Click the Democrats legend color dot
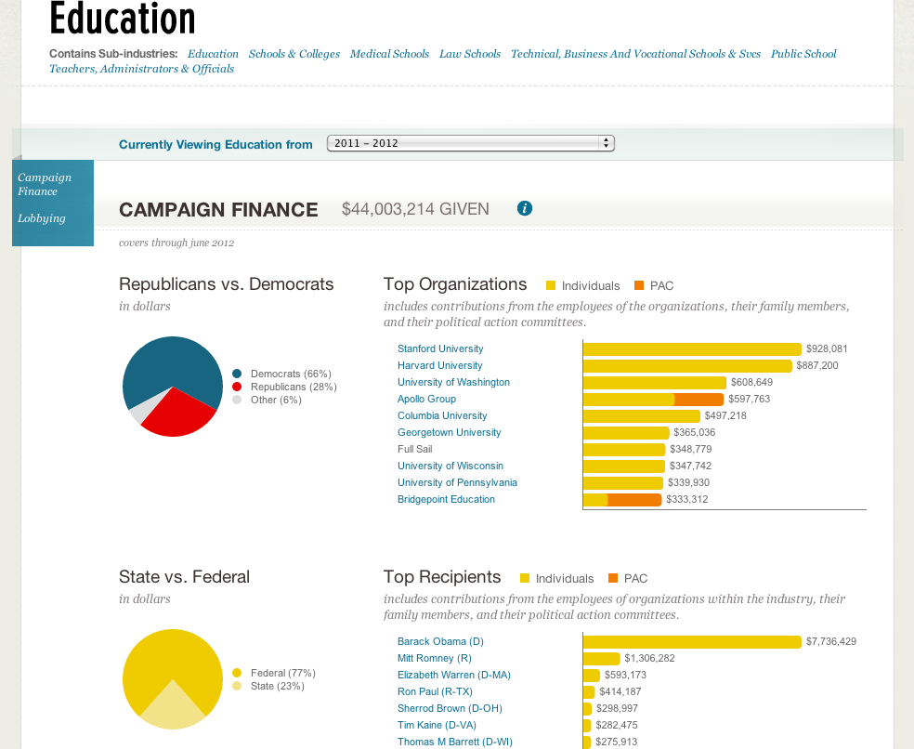 click(238, 374)
